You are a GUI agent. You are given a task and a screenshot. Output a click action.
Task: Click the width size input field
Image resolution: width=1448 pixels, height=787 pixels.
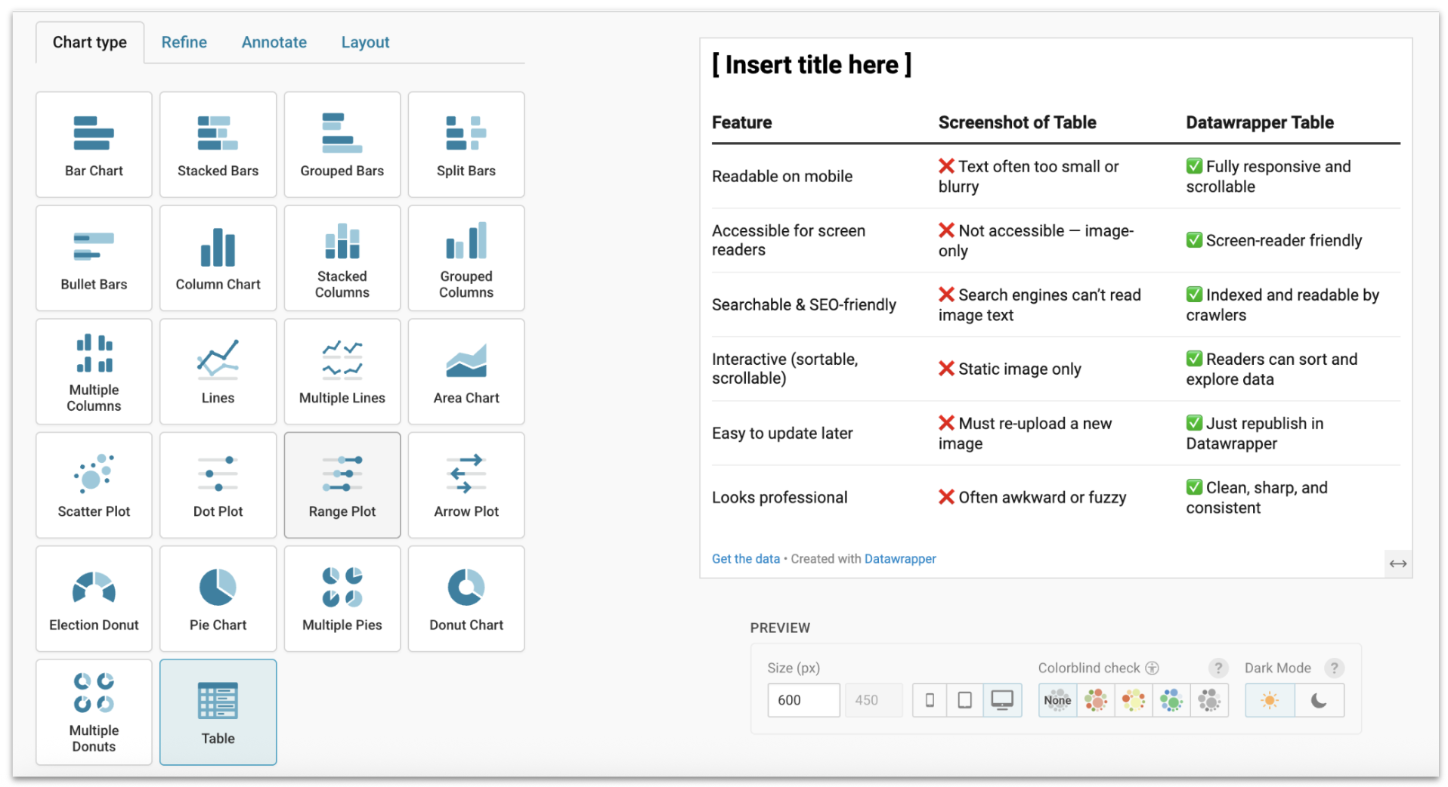point(803,700)
